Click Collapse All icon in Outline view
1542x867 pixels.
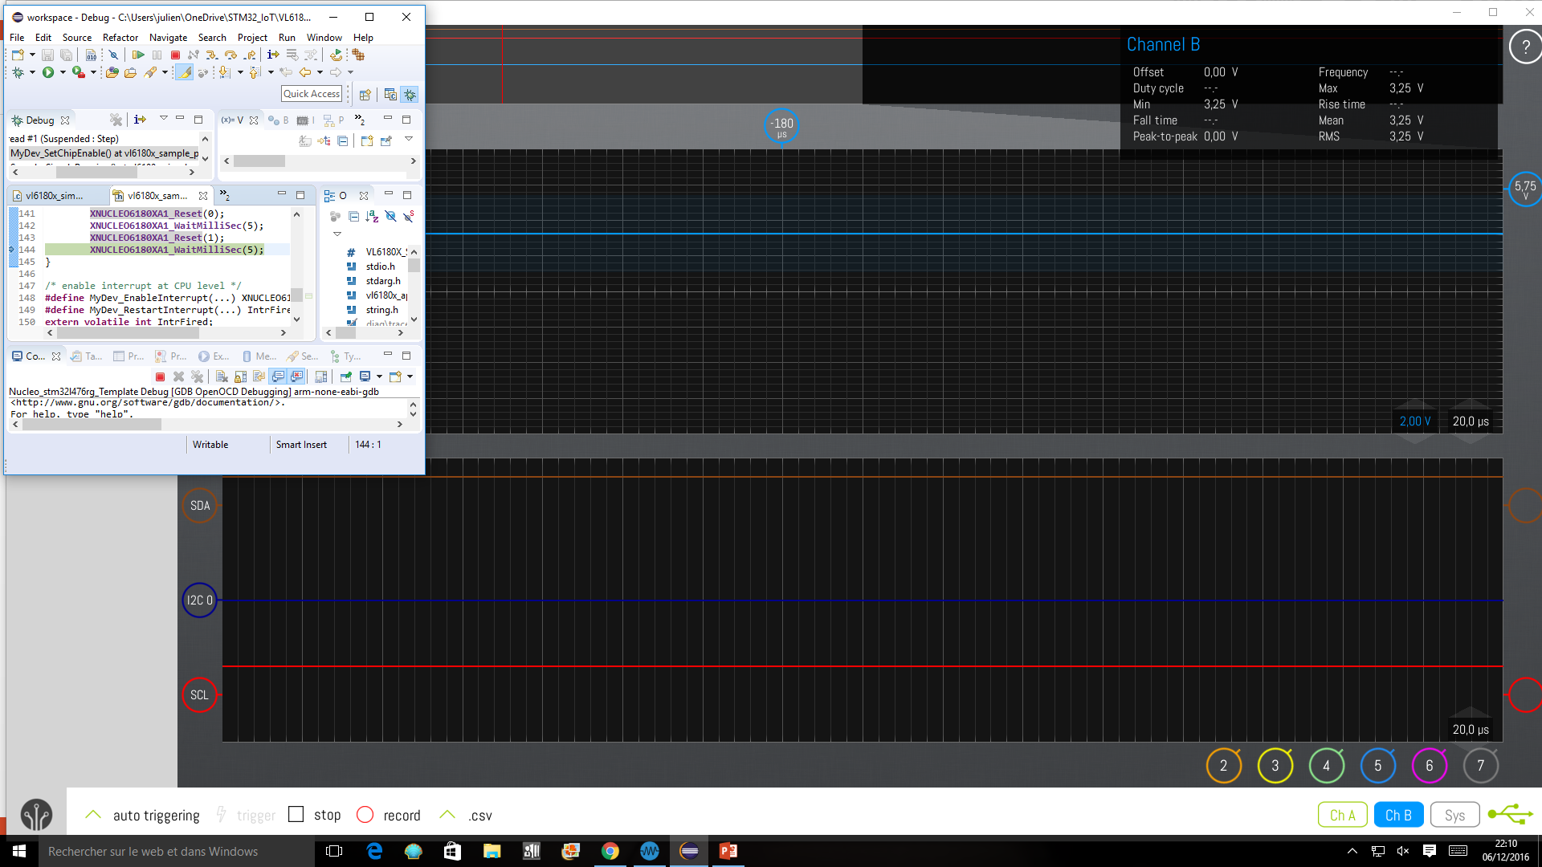pos(353,216)
